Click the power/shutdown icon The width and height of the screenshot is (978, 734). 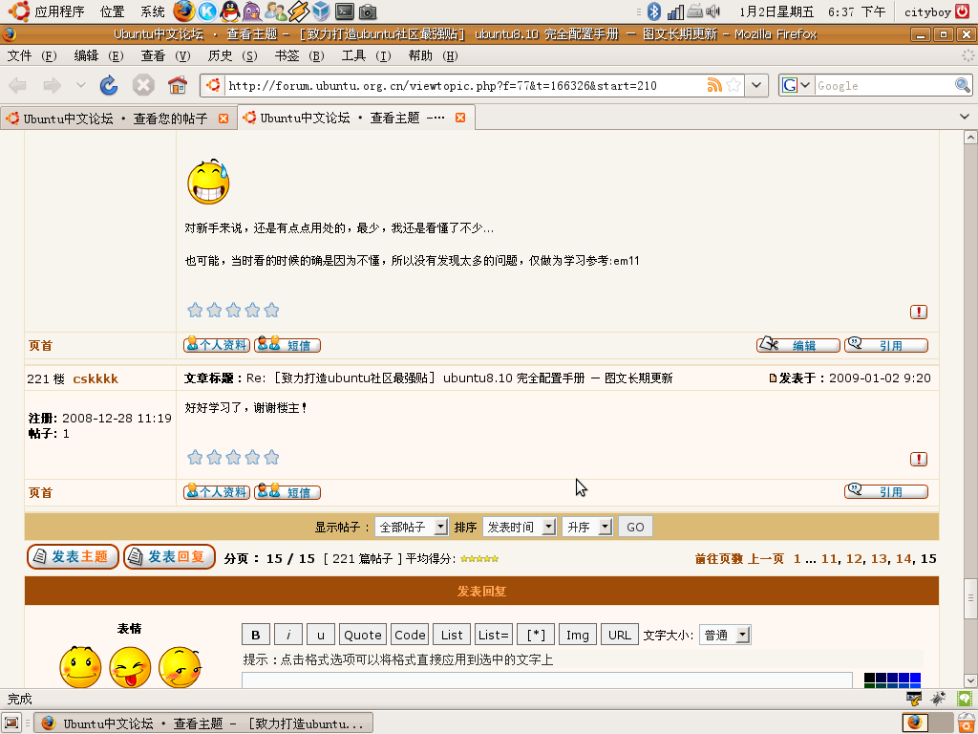[x=963, y=11]
